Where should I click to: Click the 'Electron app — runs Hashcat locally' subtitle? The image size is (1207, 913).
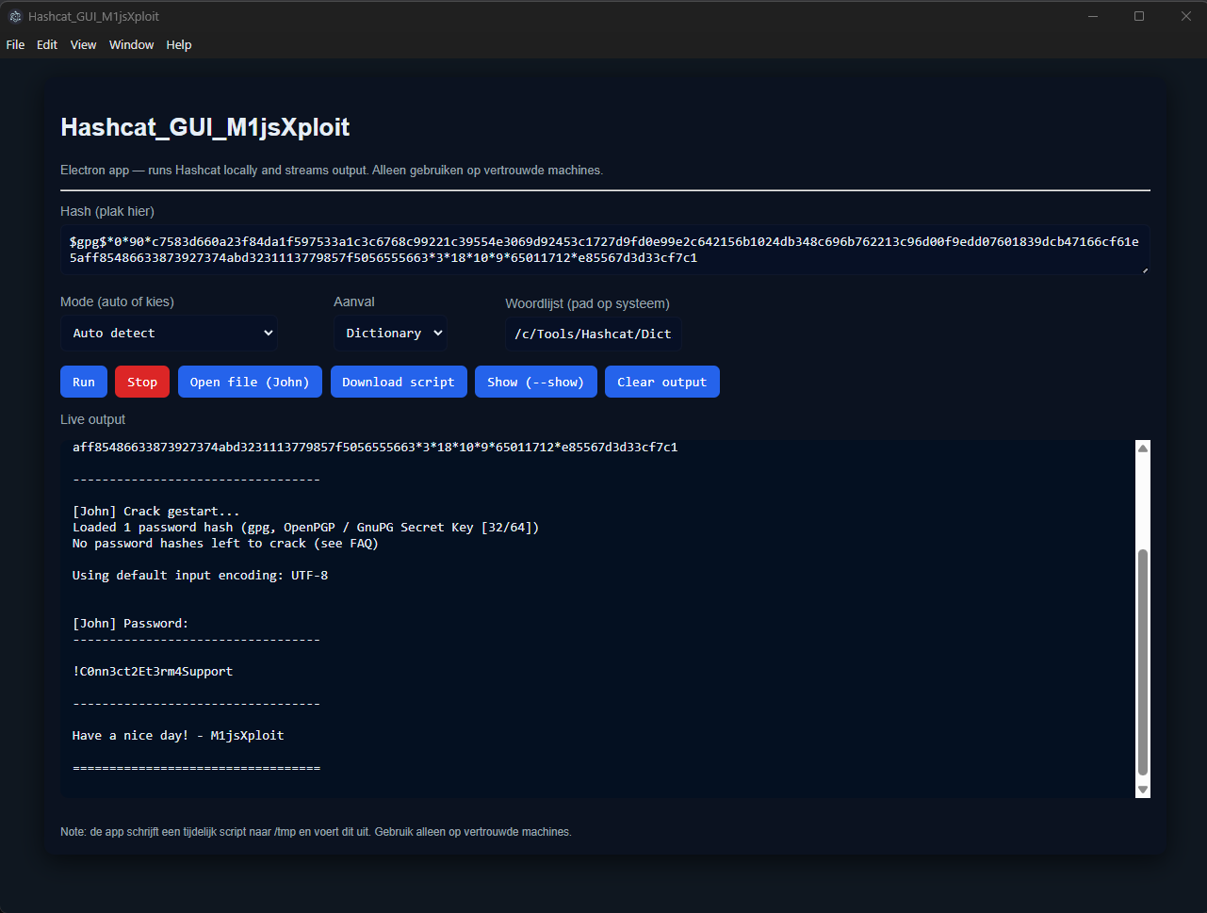[332, 171]
